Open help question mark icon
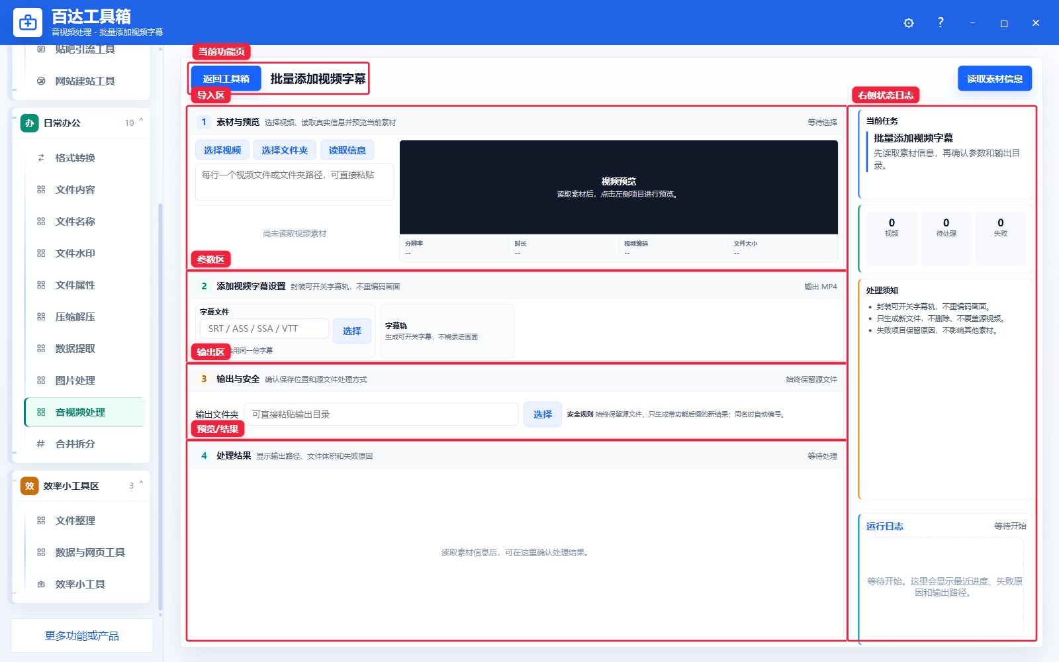 (x=941, y=23)
